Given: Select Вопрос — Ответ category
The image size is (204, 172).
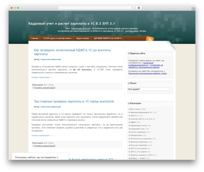Looking at the screenshot, I should click(x=138, y=158).
